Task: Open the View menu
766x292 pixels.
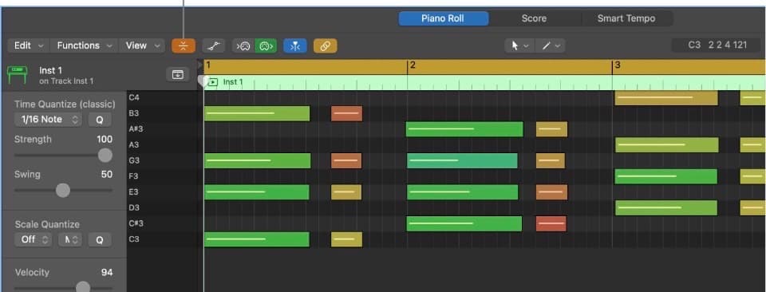Action: (x=142, y=45)
